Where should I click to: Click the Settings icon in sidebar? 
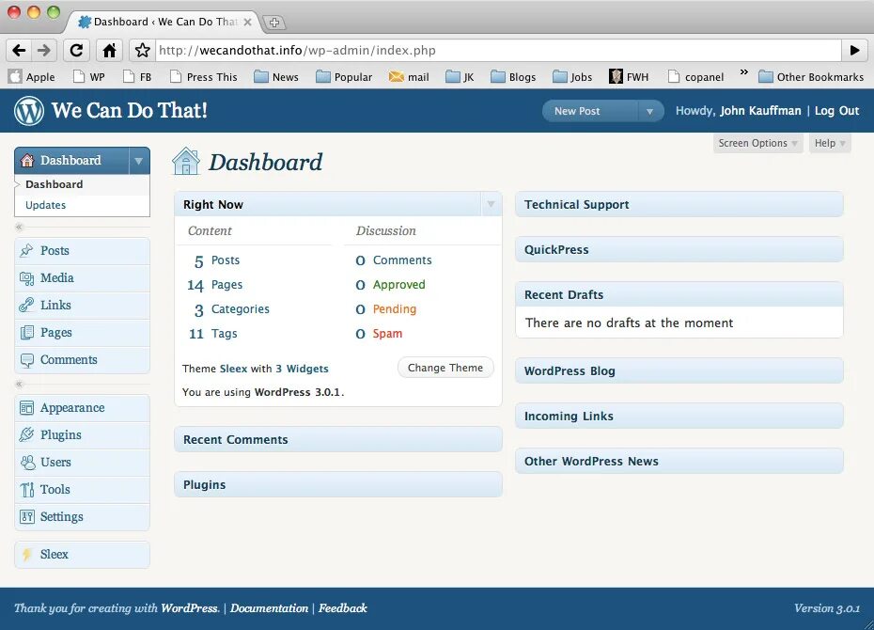click(x=26, y=517)
